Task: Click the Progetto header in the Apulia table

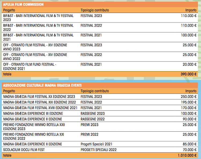Action: pos(9,10)
